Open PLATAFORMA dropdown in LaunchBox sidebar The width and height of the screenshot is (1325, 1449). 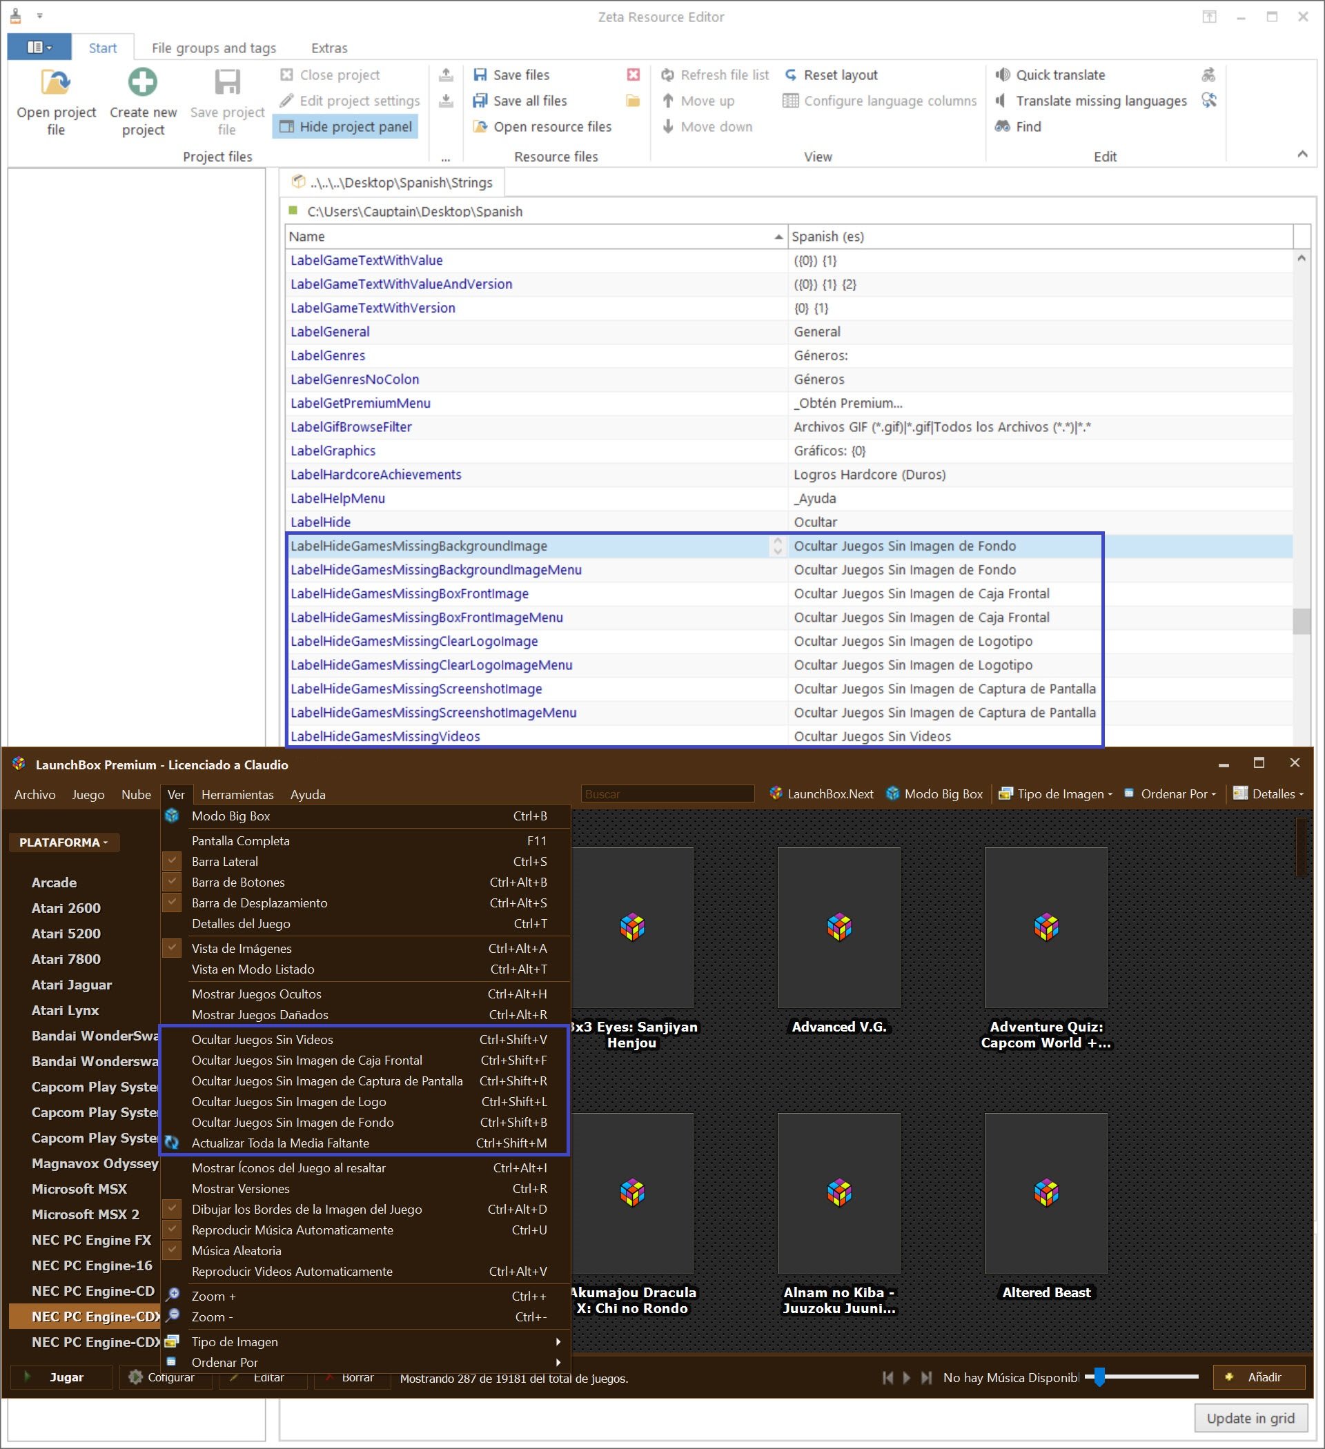tap(64, 842)
